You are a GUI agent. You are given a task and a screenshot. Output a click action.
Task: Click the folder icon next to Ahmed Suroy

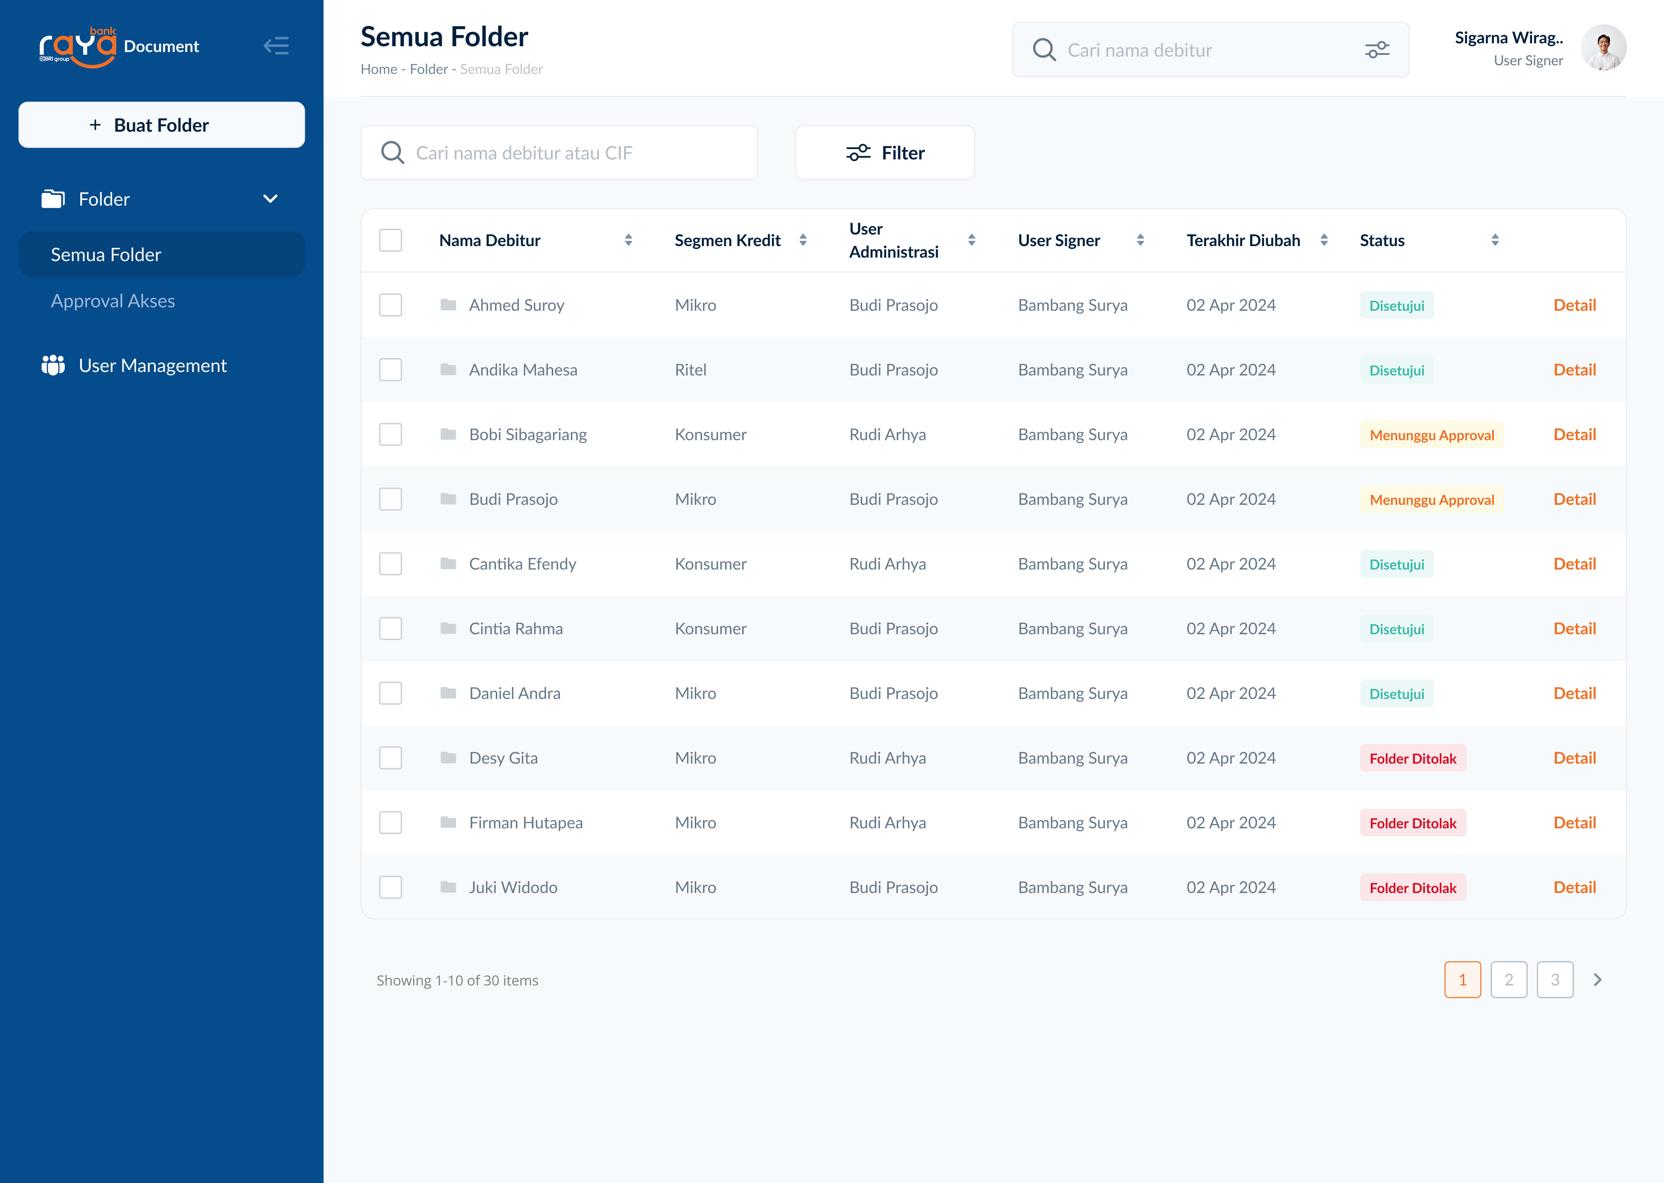(448, 304)
